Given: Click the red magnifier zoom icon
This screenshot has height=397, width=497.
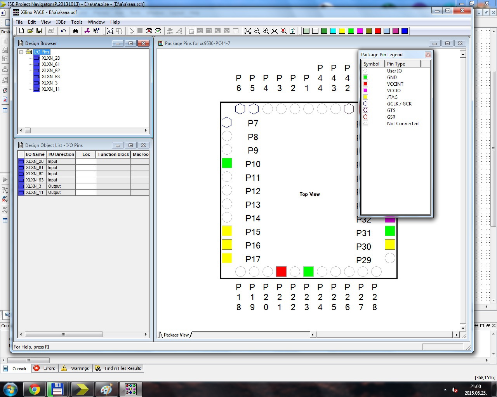Looking at the screenshot, I should tap(283, 31).
